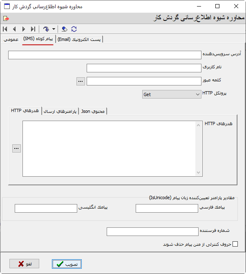Click the ellipsis button beside the password field
246x274 pixels.
coord(81,81)
